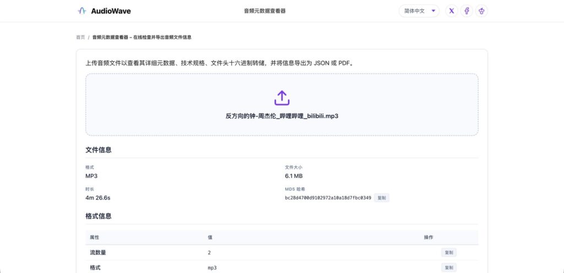The width and height of the screenshot is (564, 273).
Task: Click the MP3 format value under 文件信息
Action: point(91,176)
